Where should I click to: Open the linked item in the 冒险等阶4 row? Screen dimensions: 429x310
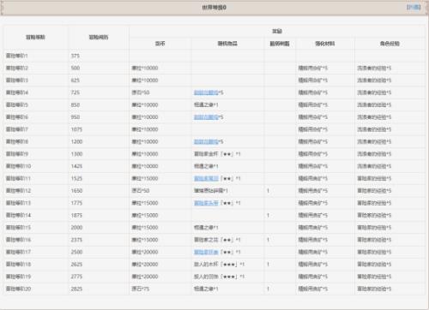206,92
